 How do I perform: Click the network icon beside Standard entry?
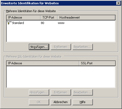tap(9, 23)
